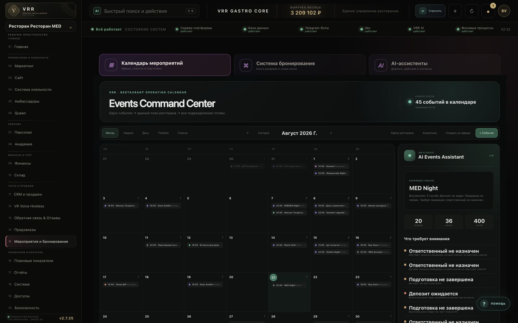Screen dimensions: 518x323
Task: Open the MED Night nearest event card
Action: click(449, 191)
